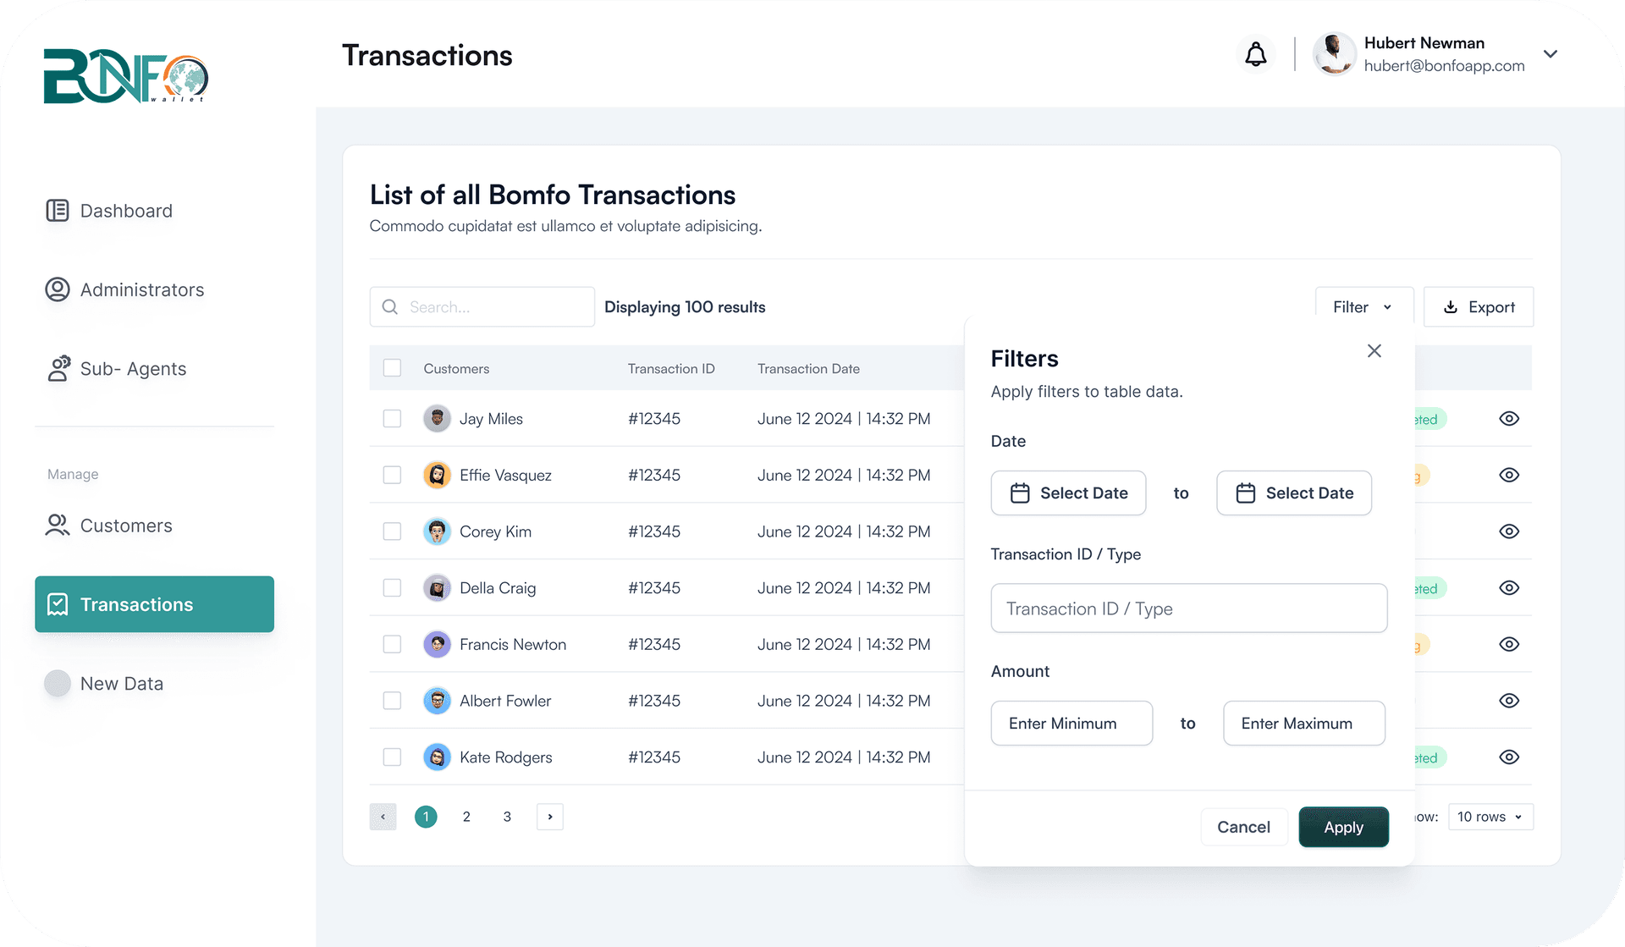Click the search magnifier icon
Image resolution: width=1625 pixels, height=947 pixels.
point(390,306)
